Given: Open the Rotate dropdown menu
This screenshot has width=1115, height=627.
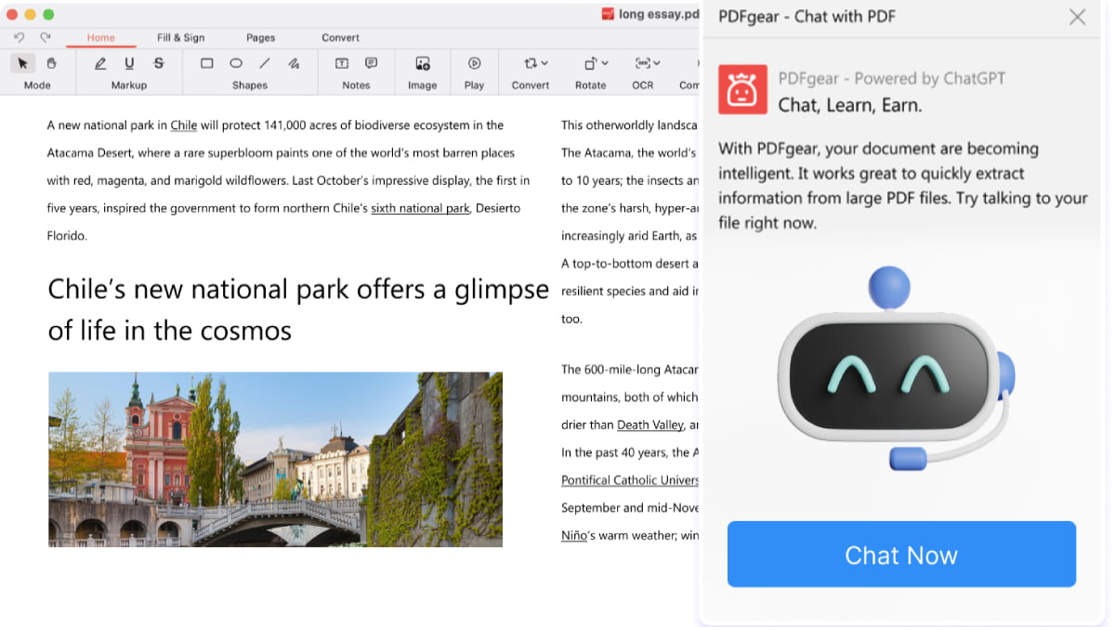Looking at the screenshot, I should (596, 63).
